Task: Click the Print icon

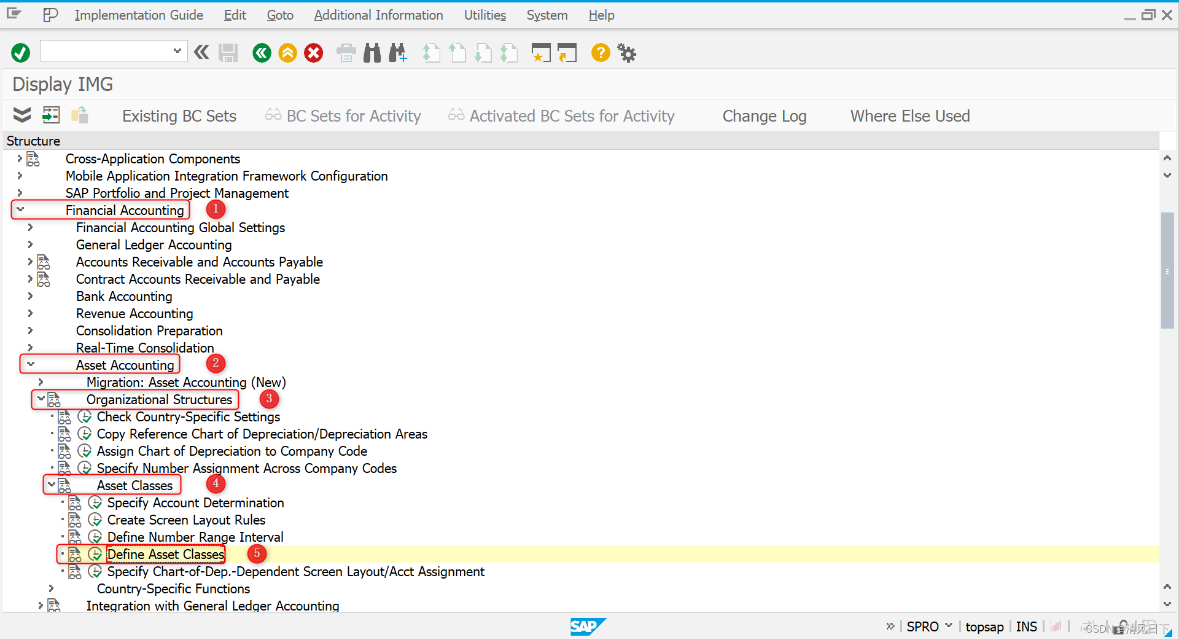Action: [x=346, y=53]
